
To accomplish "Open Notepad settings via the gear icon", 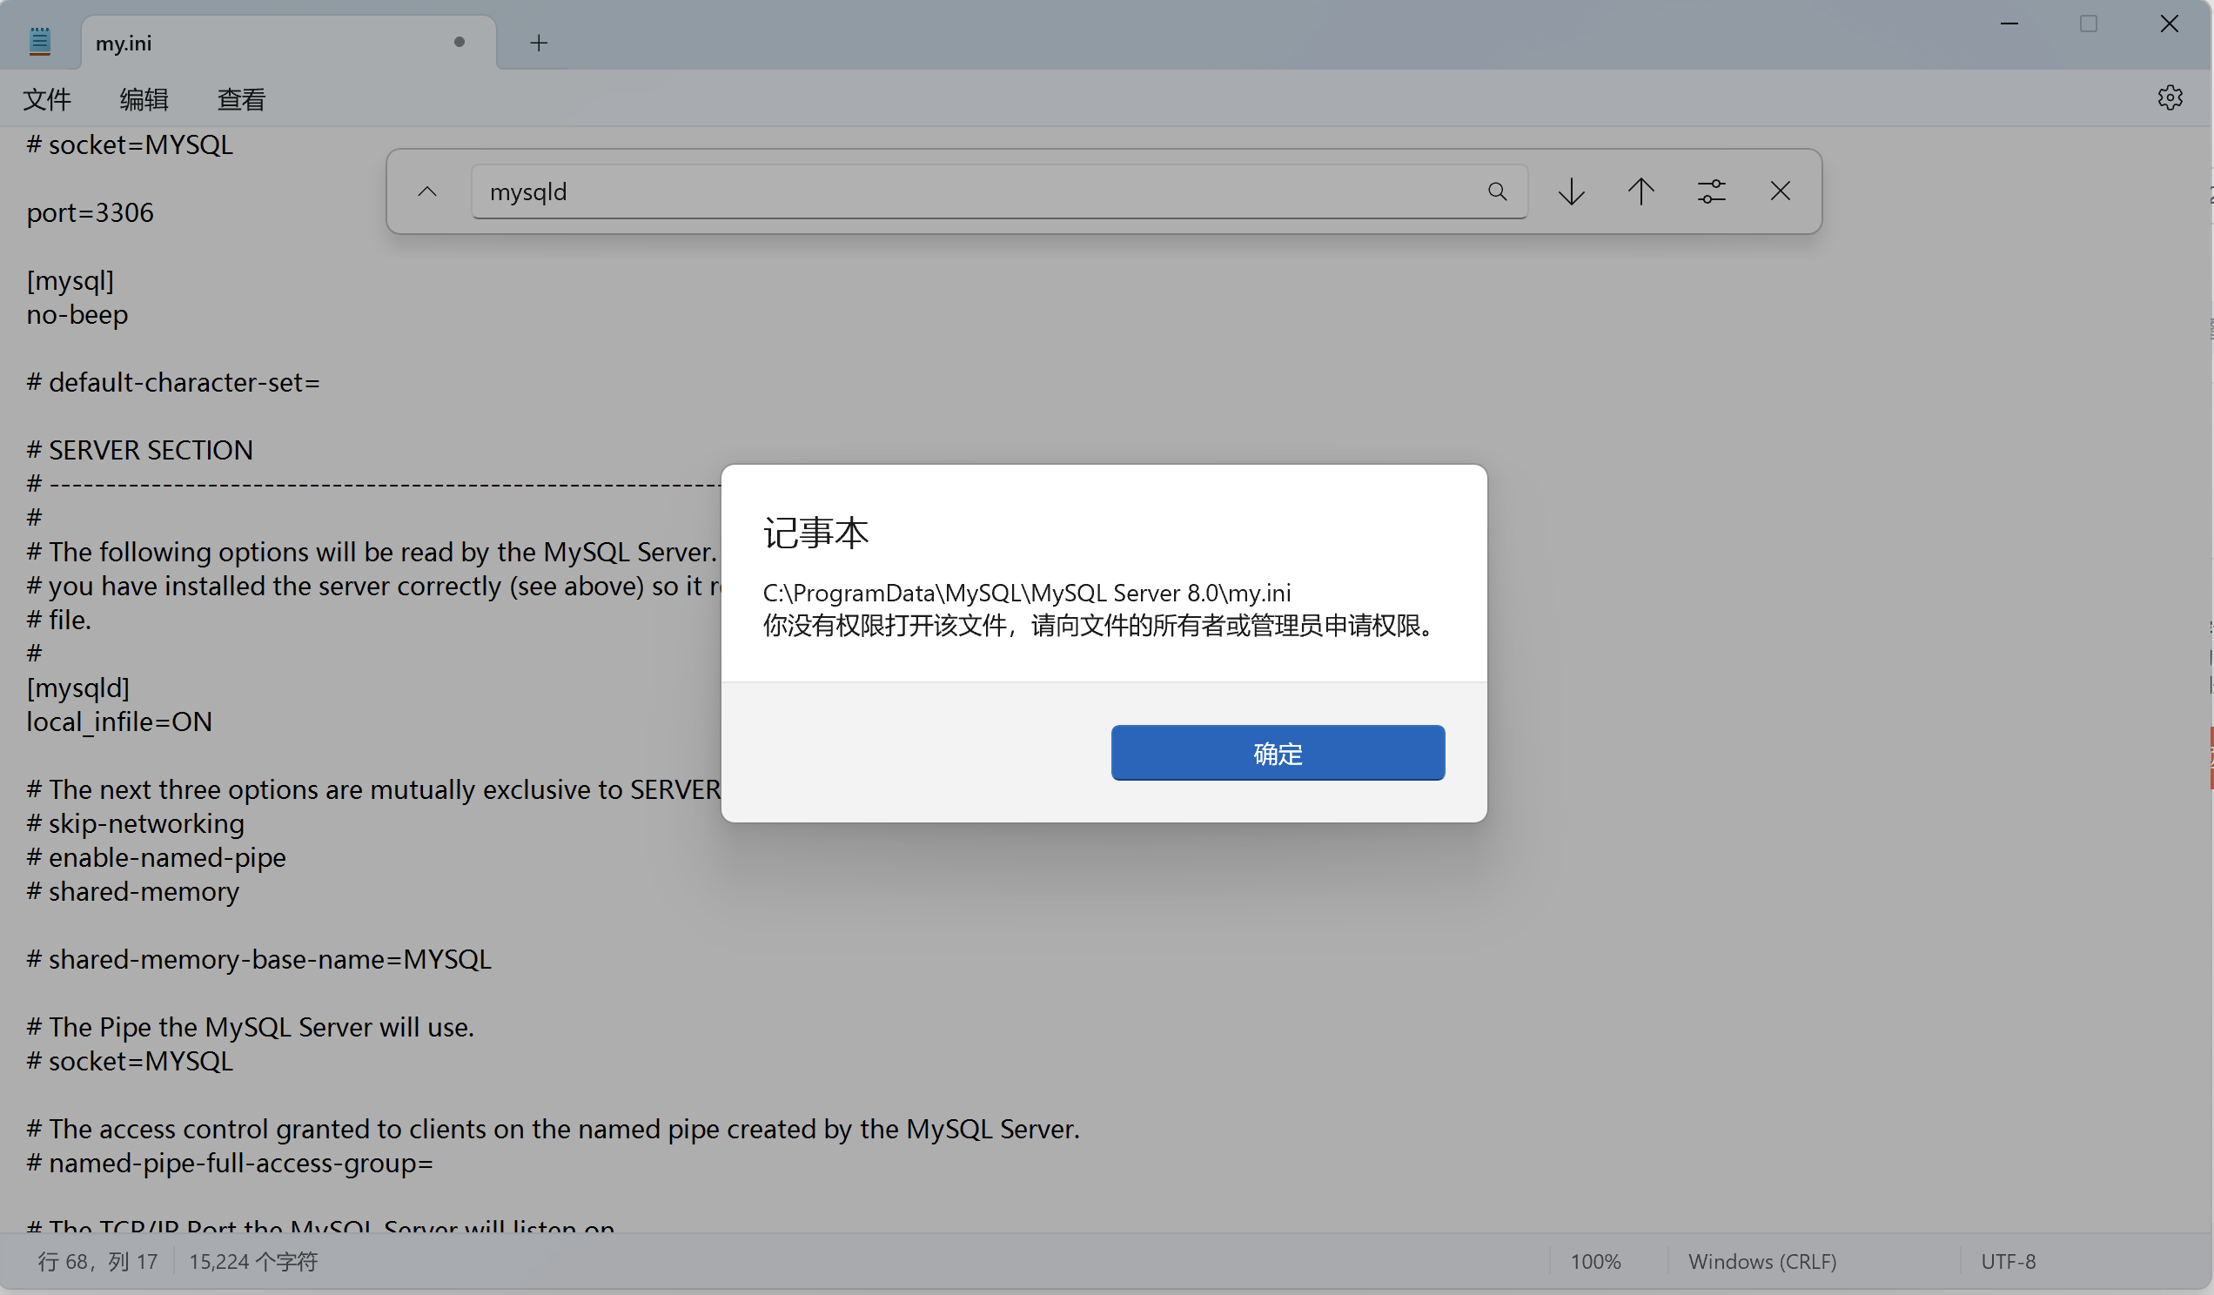I will [x=2170, y=97].
